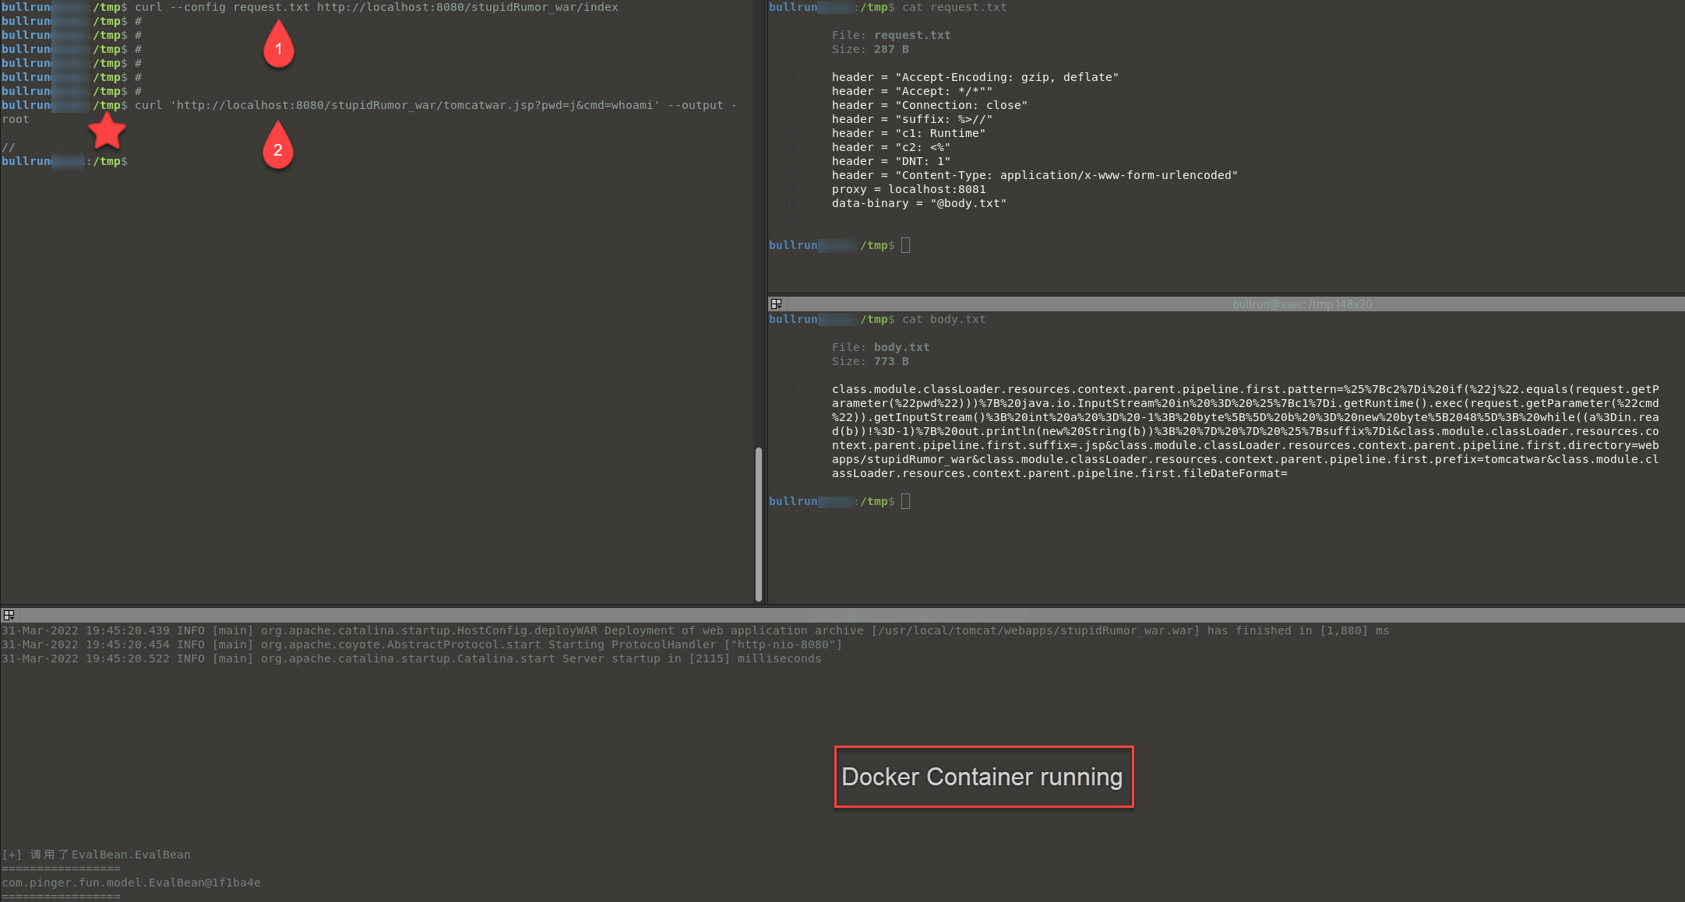
Task: Open the dropdown arrow on the bottom pane grouping icon
Action: tap(12, 618)
